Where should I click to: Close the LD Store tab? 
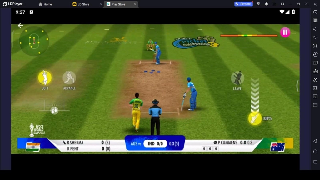click(101, 4)
